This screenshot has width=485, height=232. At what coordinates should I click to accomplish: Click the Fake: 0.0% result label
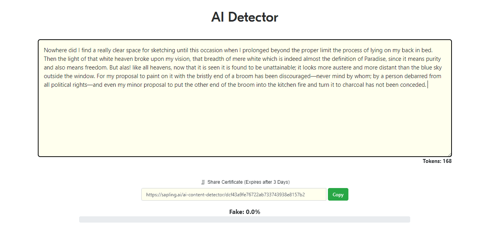tap(244, 212)
